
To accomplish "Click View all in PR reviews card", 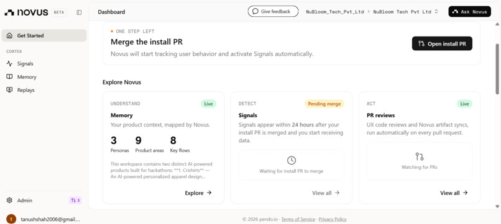I will [x=454, y=193].
